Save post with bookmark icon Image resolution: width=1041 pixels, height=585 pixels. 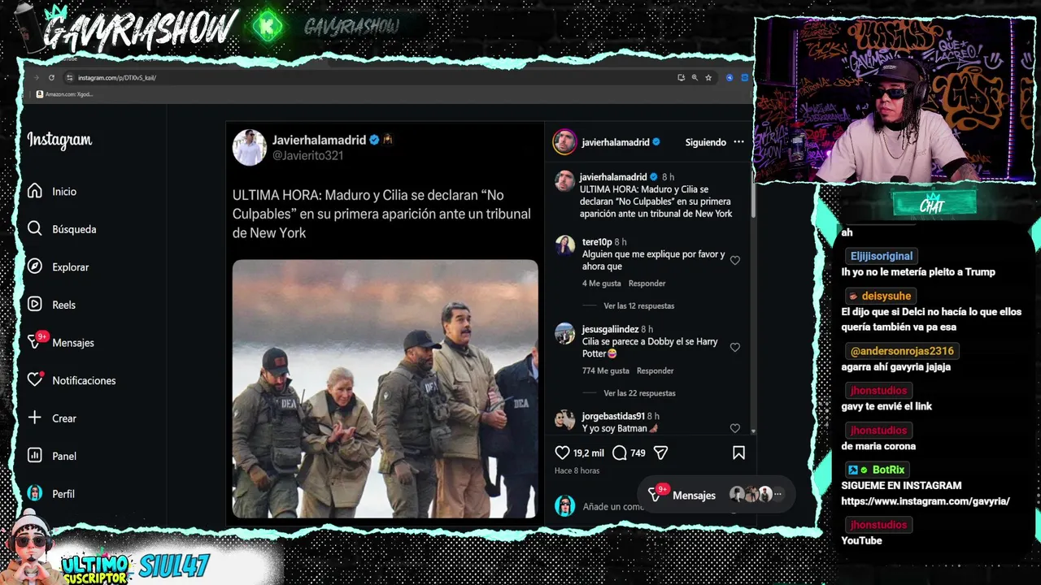click(738, 453)
